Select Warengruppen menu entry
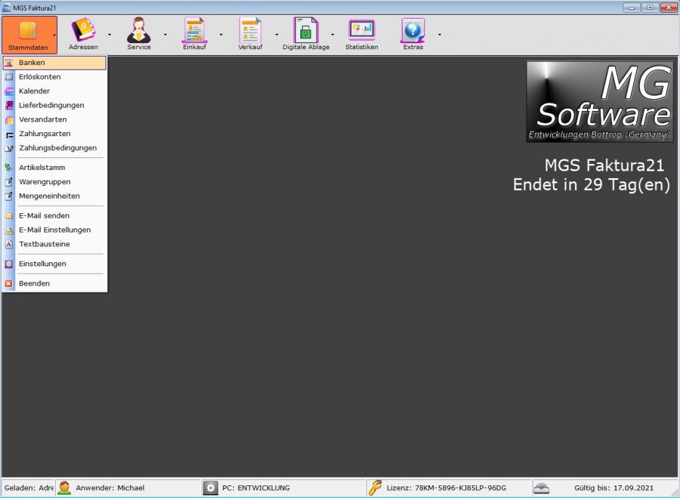This screenshot has width=680, height=498. 54,182
